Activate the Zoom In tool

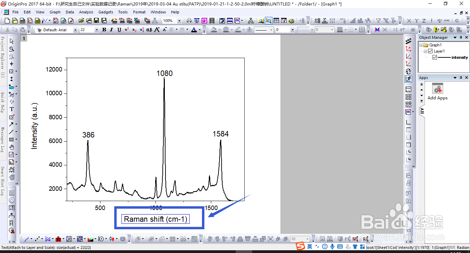[x=12, y=49]
